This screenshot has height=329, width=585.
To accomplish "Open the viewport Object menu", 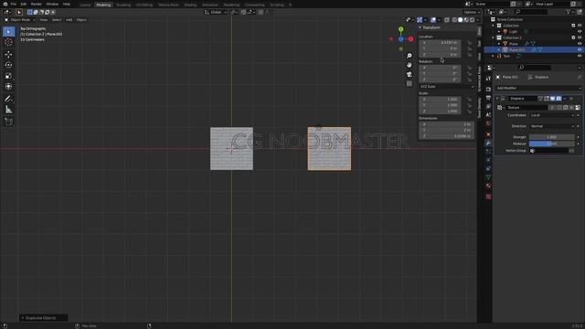I will coord(81,20).
